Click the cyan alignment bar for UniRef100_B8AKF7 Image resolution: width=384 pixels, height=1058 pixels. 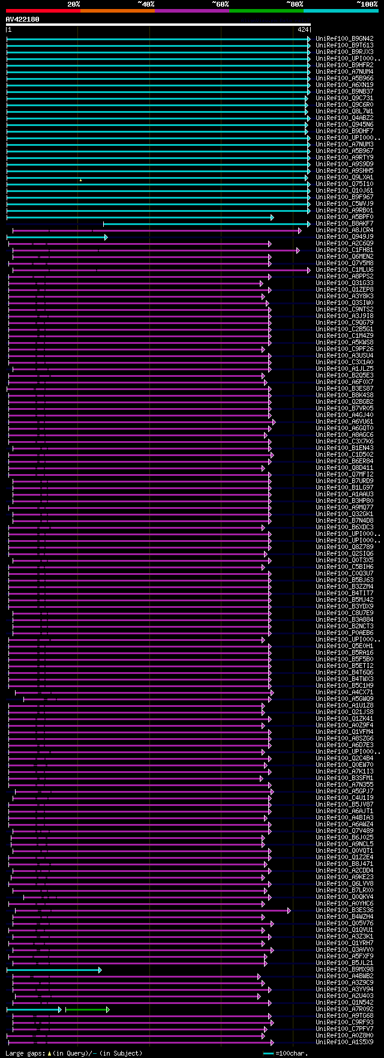pos(206,224)
